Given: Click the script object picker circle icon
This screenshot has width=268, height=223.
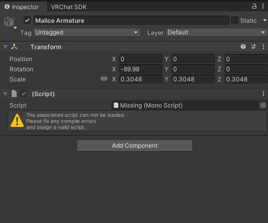Looking at the screenshot, I should (x=263, y=105).
